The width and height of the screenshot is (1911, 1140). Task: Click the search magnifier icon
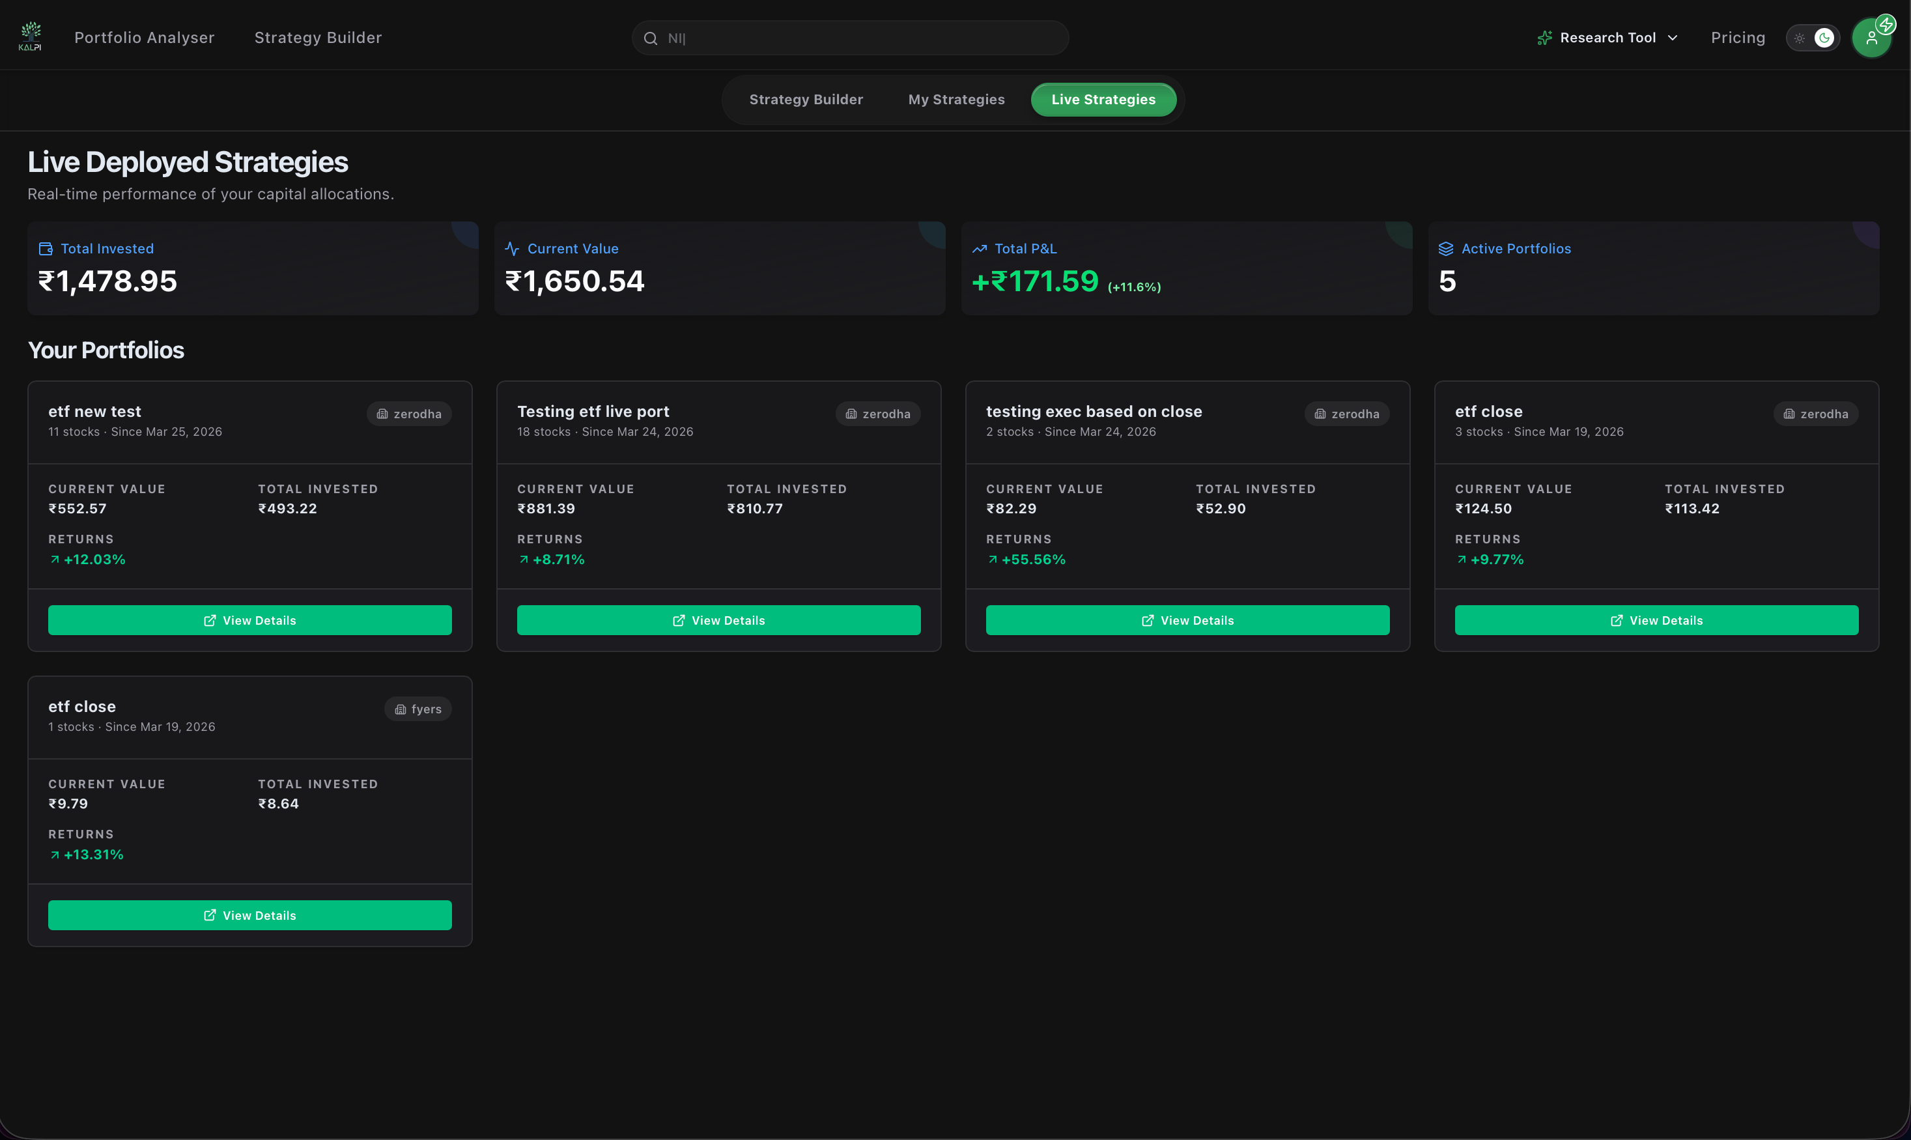point(651,38)
